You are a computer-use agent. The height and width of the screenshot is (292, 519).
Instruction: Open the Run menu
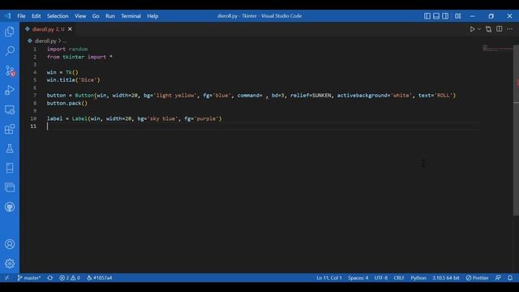(110, 16)
